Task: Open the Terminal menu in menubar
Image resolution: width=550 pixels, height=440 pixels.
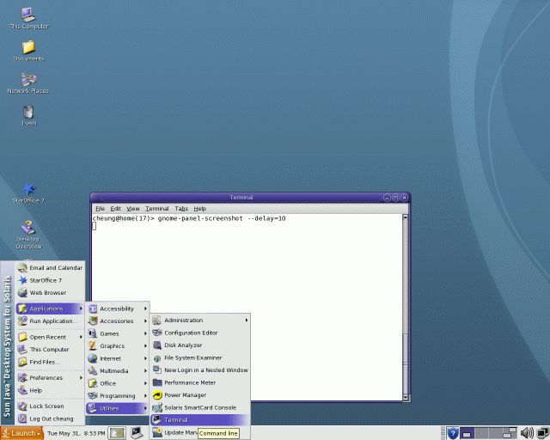Action: 157,209
